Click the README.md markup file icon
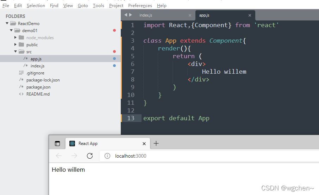This screenshot has height=195, width=319. tap(21, 94)
